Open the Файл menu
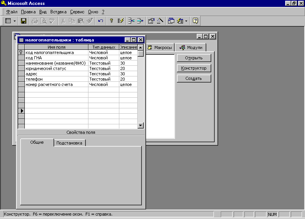This screenshot has width=305, height=219. point(12,12)
